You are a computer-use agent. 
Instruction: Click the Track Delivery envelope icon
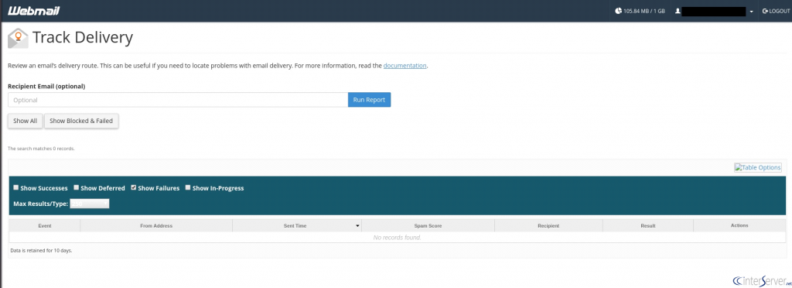click(19, 38)
